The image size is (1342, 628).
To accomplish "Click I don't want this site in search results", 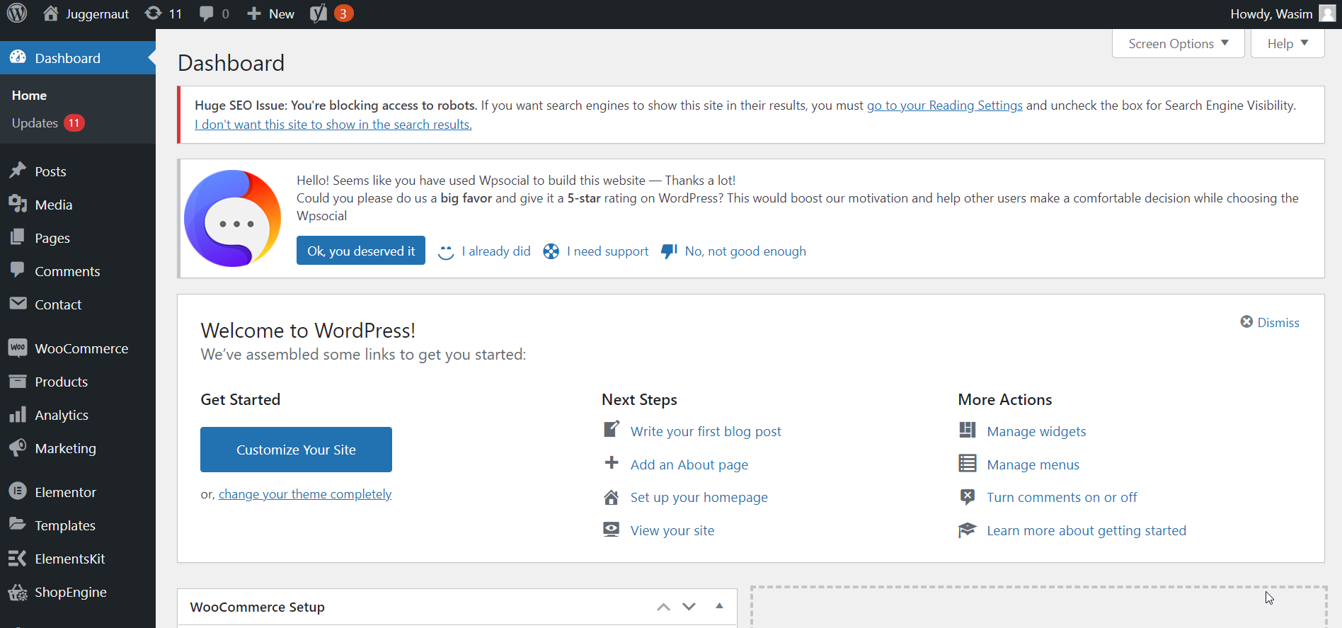I will click(x=333, y=125).
